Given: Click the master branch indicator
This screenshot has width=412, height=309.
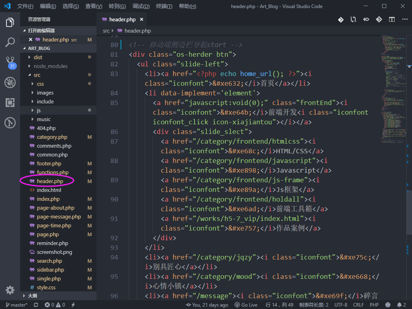Looking at the screenshot, I should click(16, 305).
